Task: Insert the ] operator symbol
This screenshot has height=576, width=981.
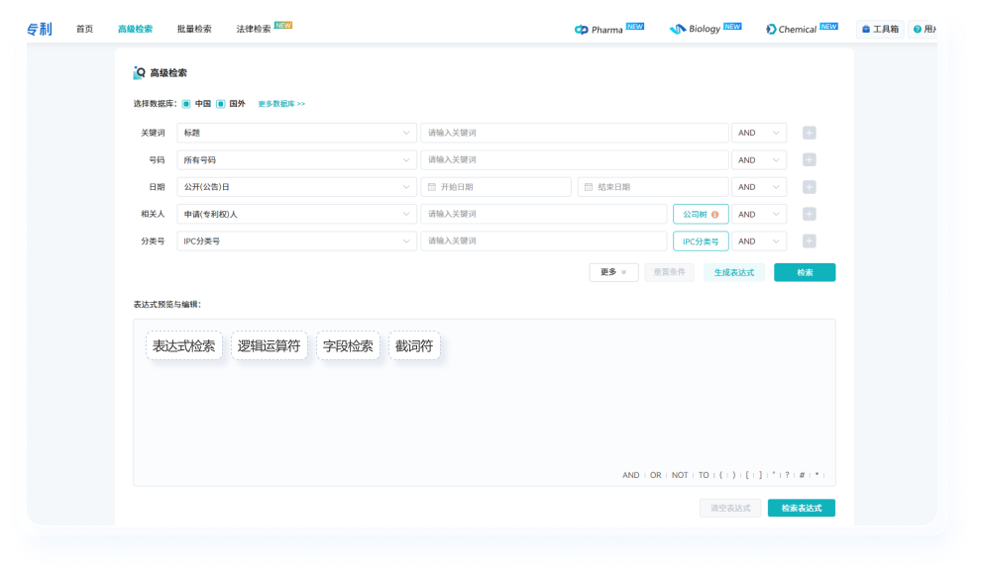Action: tap(760, 475)
